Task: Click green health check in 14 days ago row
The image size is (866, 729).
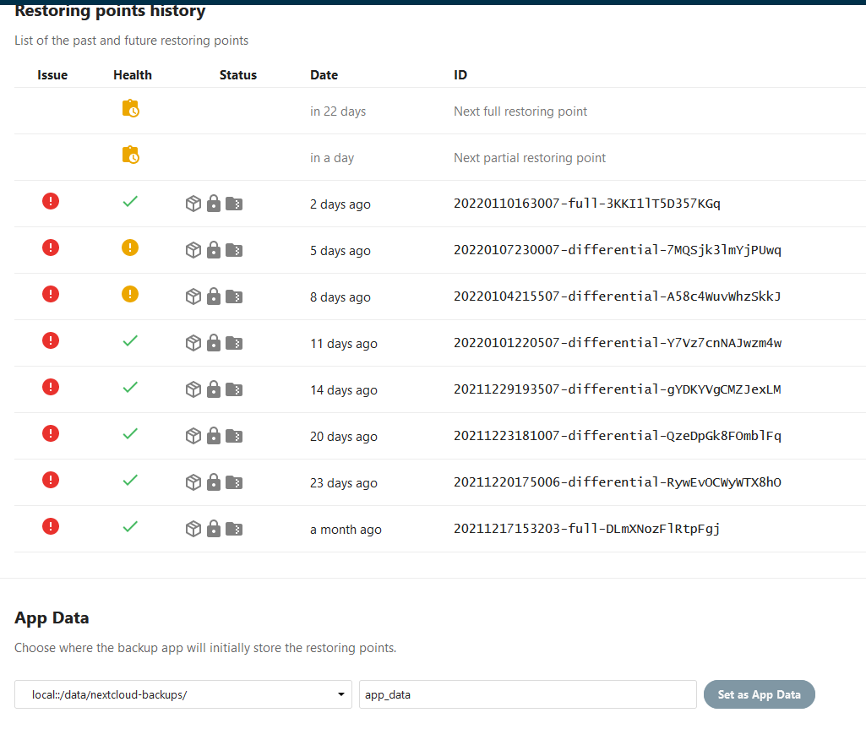Action: click(130, 387)
